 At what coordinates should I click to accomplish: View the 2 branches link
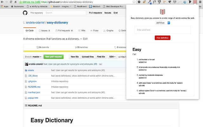click(x=82, y=47)
